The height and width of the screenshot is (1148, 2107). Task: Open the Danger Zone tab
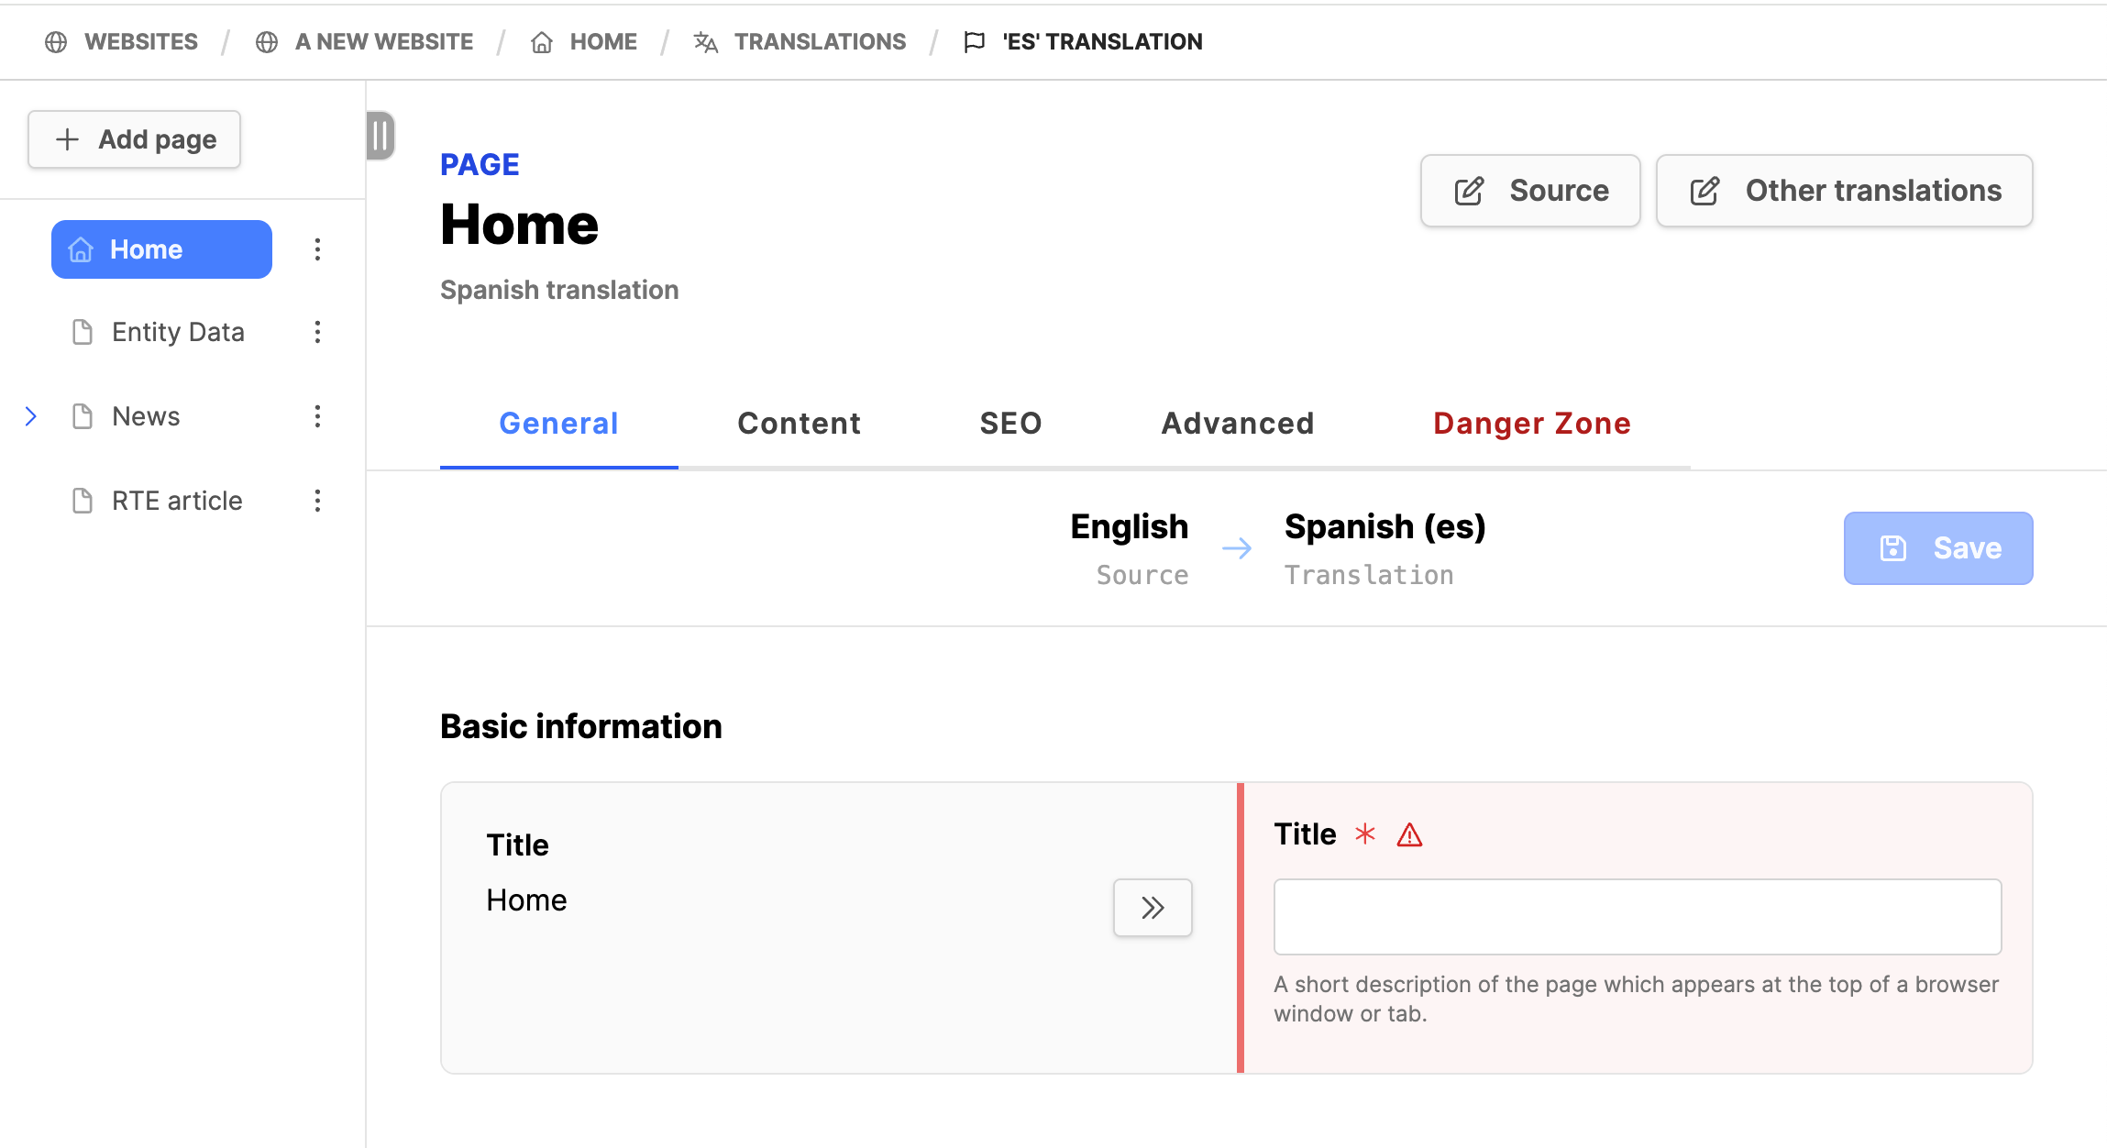(1531, 424)
